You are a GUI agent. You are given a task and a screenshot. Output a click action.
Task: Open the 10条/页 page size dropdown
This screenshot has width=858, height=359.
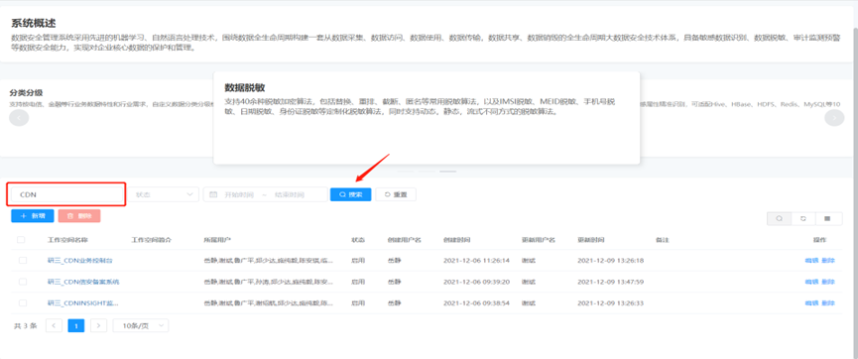click(x=141, y=325)
